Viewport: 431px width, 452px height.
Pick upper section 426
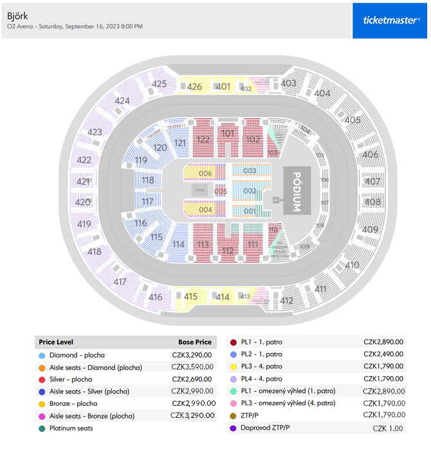[x=194, y=86]
